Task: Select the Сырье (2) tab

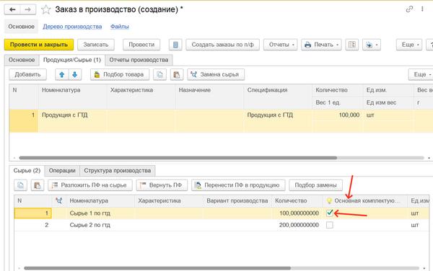Action: (27, 171)
